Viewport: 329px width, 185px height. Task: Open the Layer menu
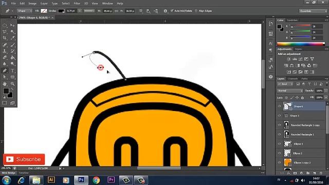44,4
